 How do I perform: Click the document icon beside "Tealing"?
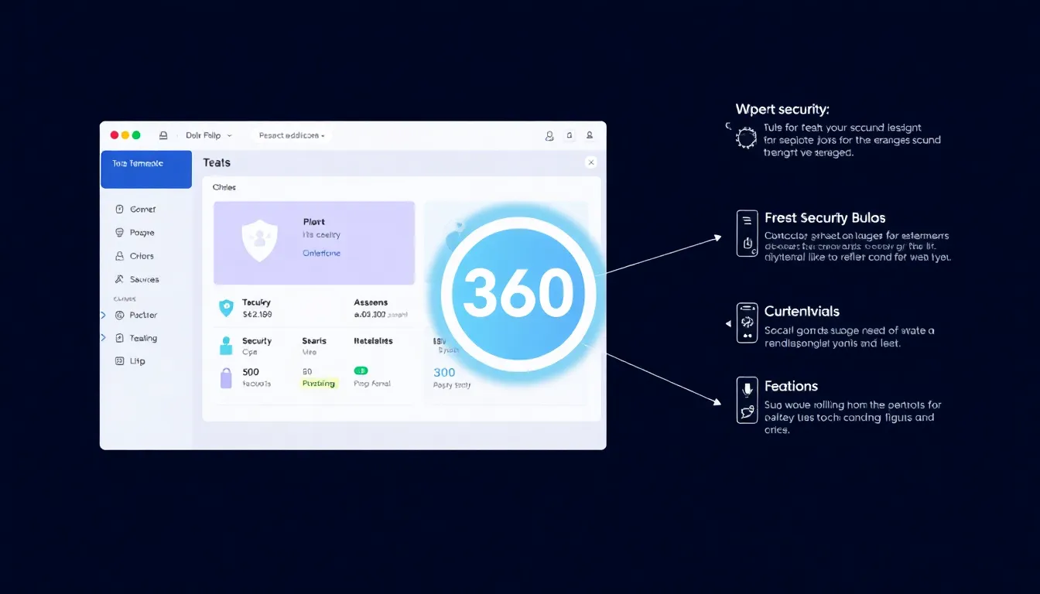coord(120,338)
